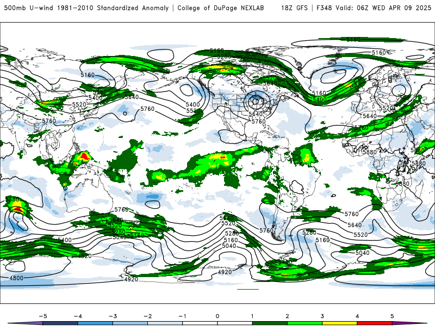
Task: Click the legend label '3'
Action: pyautogui.click(x=322, y=316)
